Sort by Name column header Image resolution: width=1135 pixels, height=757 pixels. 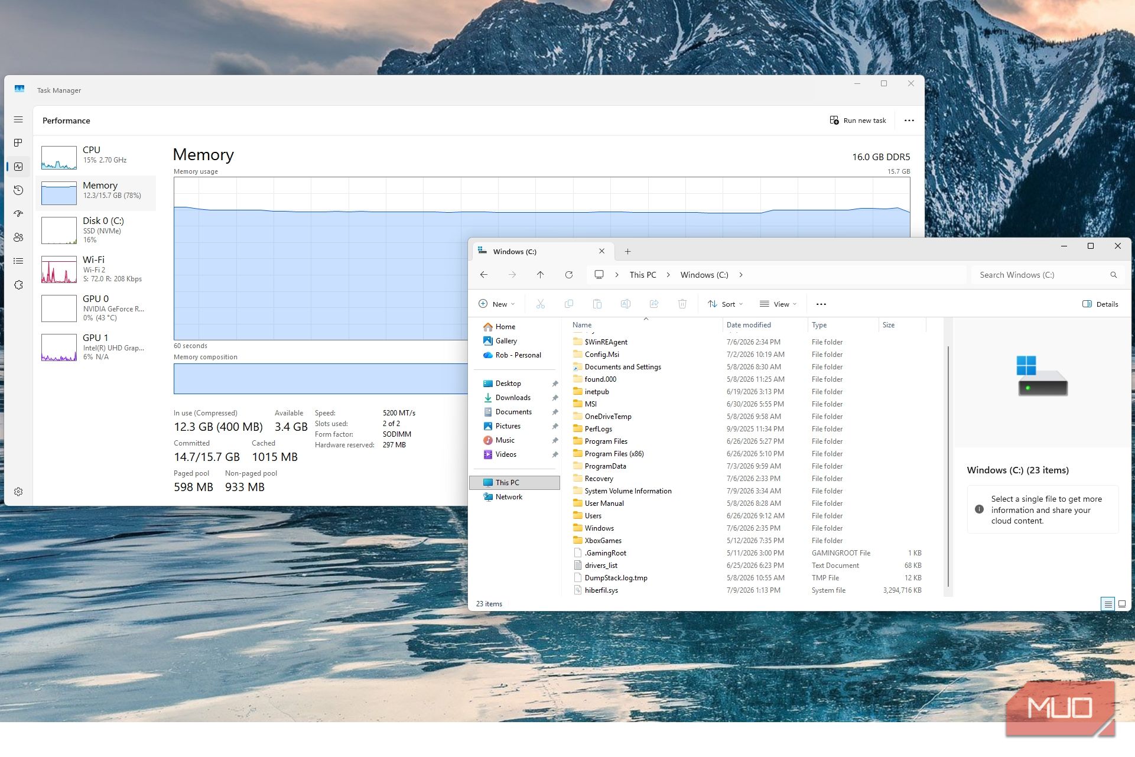click(x=645, y=325)
